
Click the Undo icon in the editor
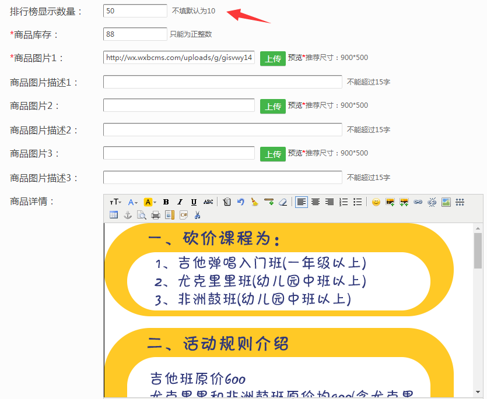[x=240, y=202]
